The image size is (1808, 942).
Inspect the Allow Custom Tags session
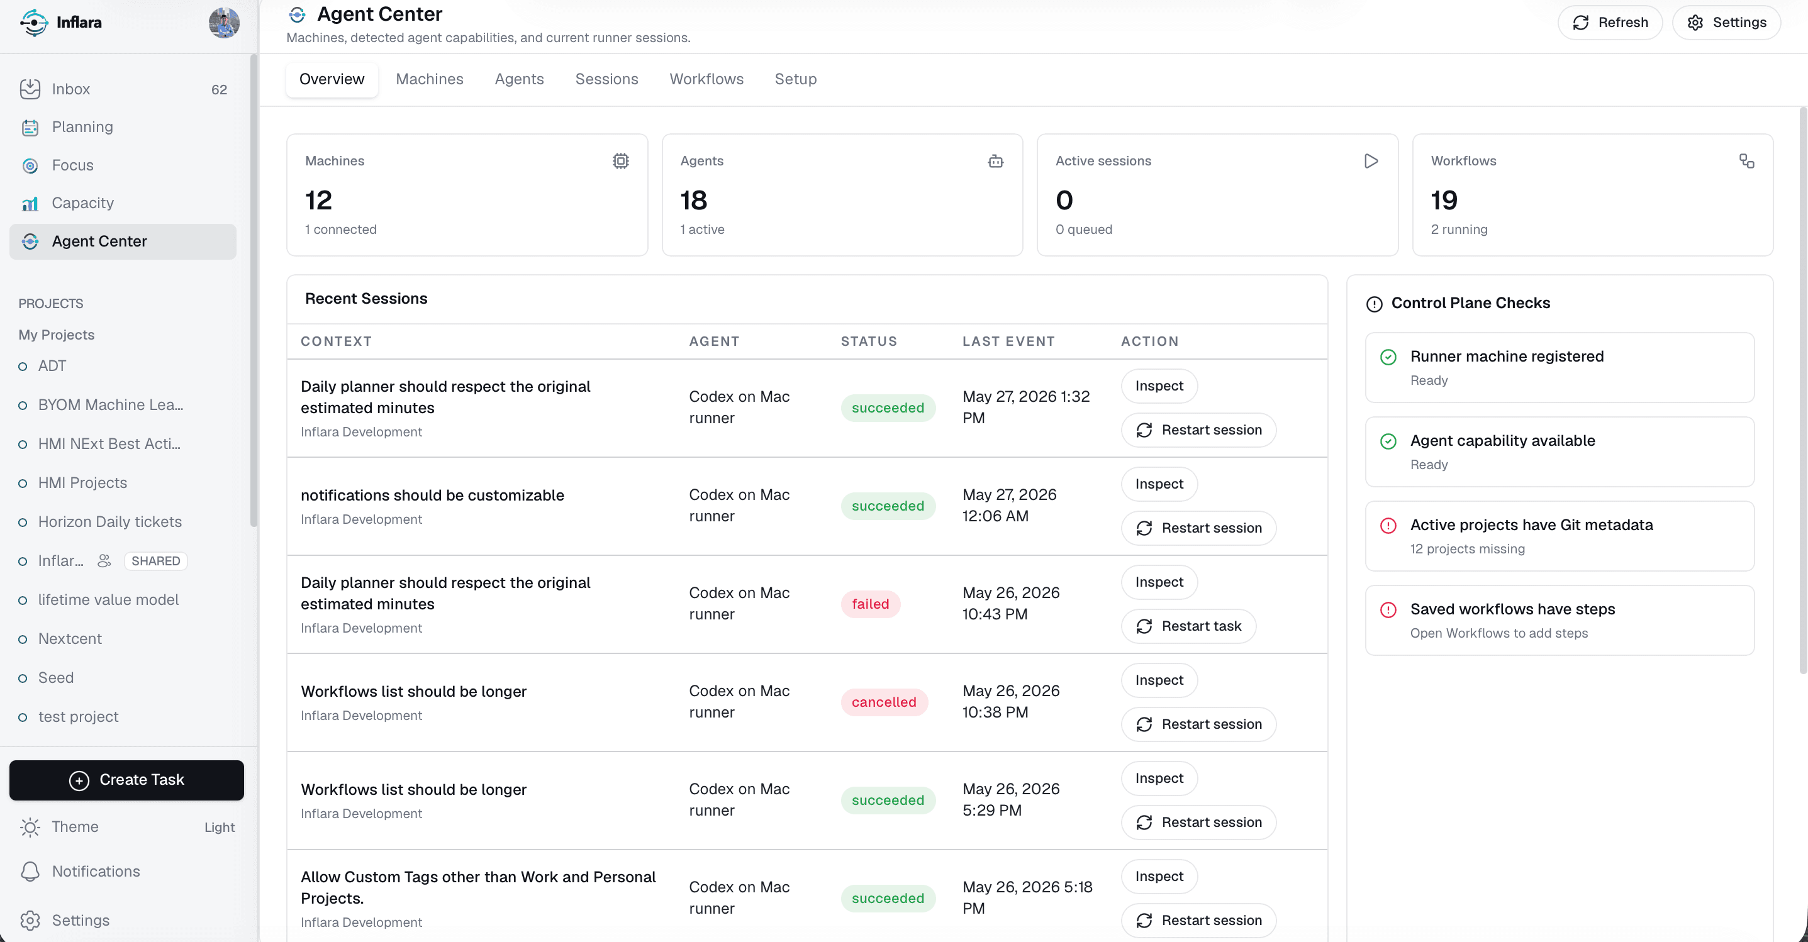point(1159,877)
